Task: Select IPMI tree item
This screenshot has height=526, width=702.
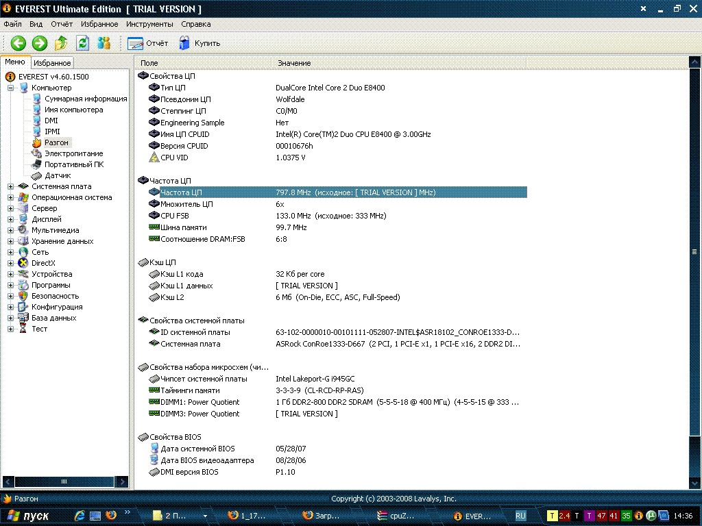Action: (52, 131)
